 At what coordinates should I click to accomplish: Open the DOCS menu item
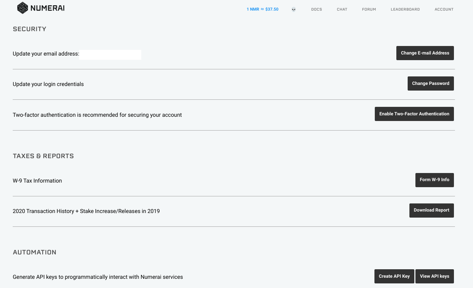317,9
